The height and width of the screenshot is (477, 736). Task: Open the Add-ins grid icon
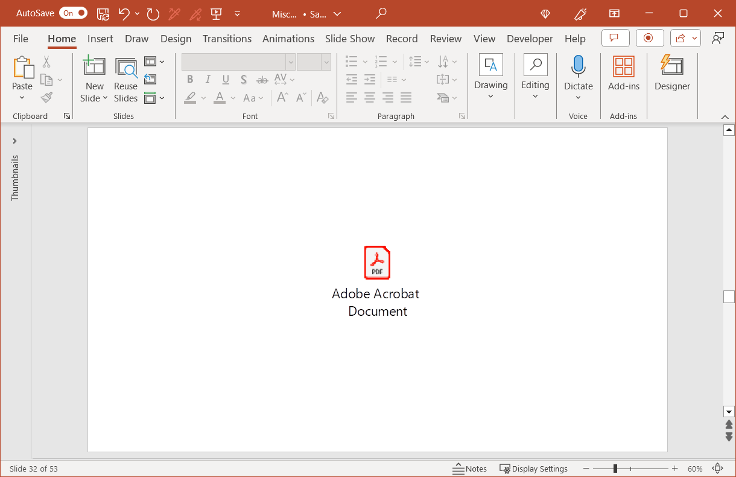pyautogui.click(x=623, y=66)
